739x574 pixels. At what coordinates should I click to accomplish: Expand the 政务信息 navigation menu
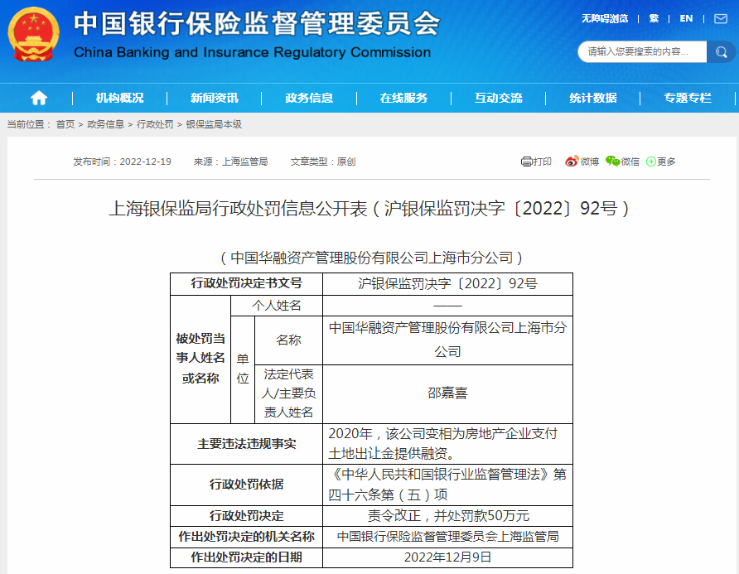coord(309,98)
